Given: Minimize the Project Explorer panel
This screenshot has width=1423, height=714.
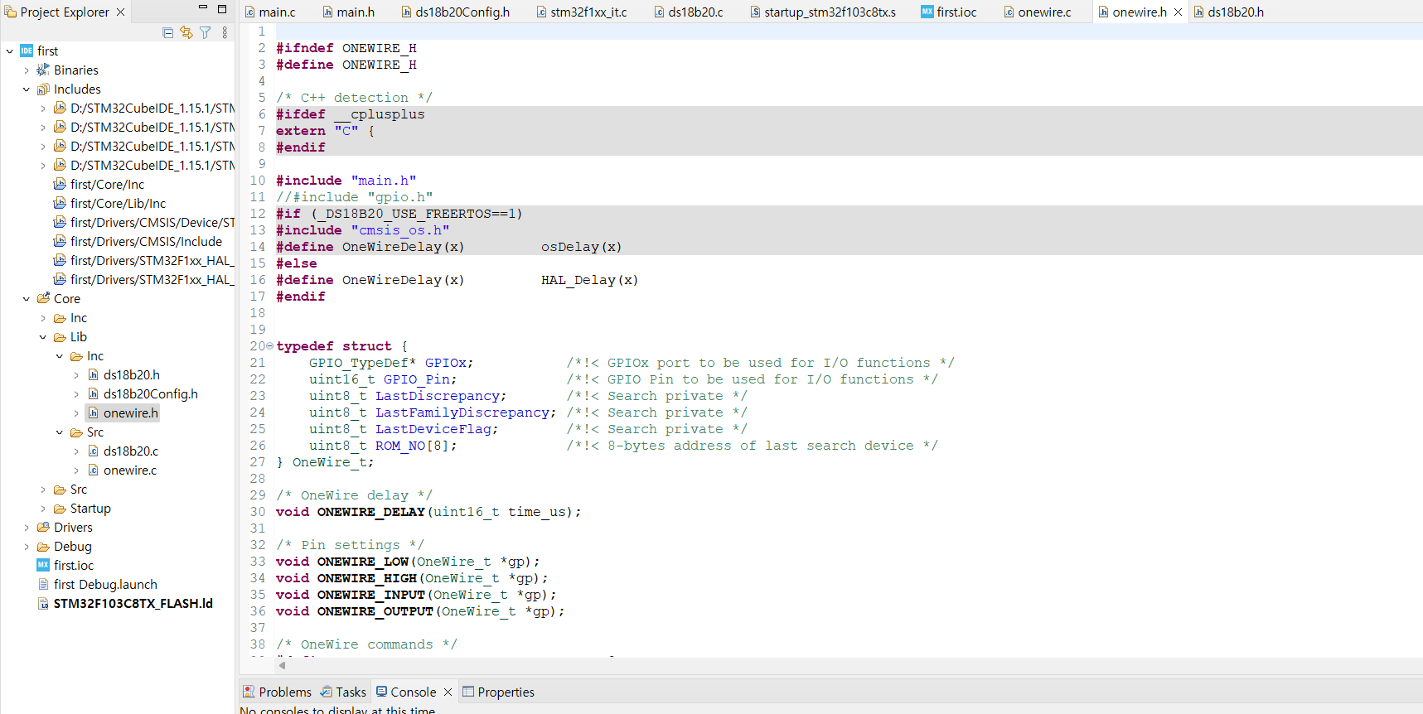Looking at the screenshot, I should coord(203,8).
